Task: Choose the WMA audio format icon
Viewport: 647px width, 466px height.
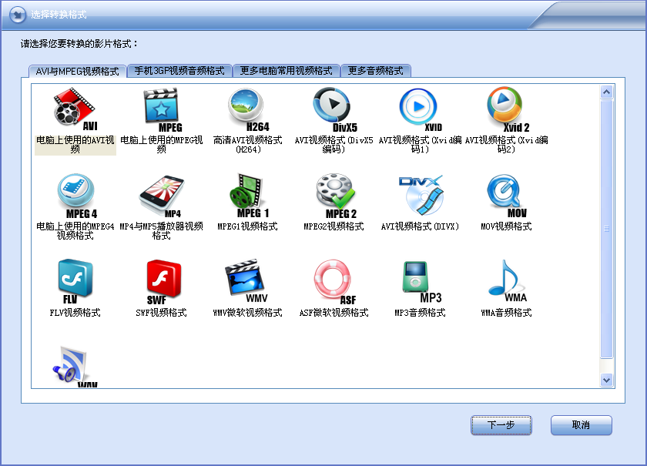Action: [x=506, y=281]
